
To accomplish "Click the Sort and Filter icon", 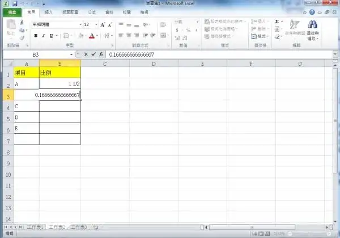I will [295, 27].
